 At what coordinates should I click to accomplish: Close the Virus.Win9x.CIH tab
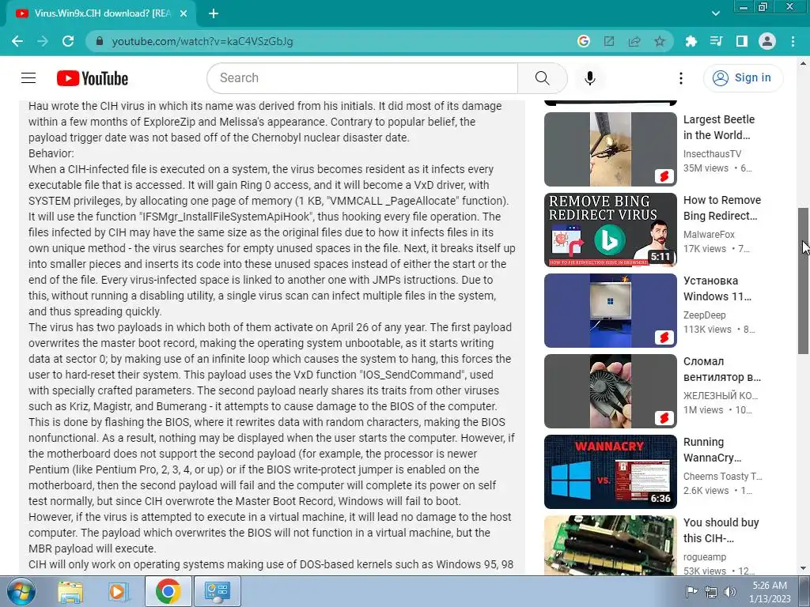(184, 13)
